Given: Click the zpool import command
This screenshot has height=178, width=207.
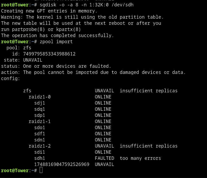Looking at the screenshot, I should pyautogui.click(x=56, y=42).
